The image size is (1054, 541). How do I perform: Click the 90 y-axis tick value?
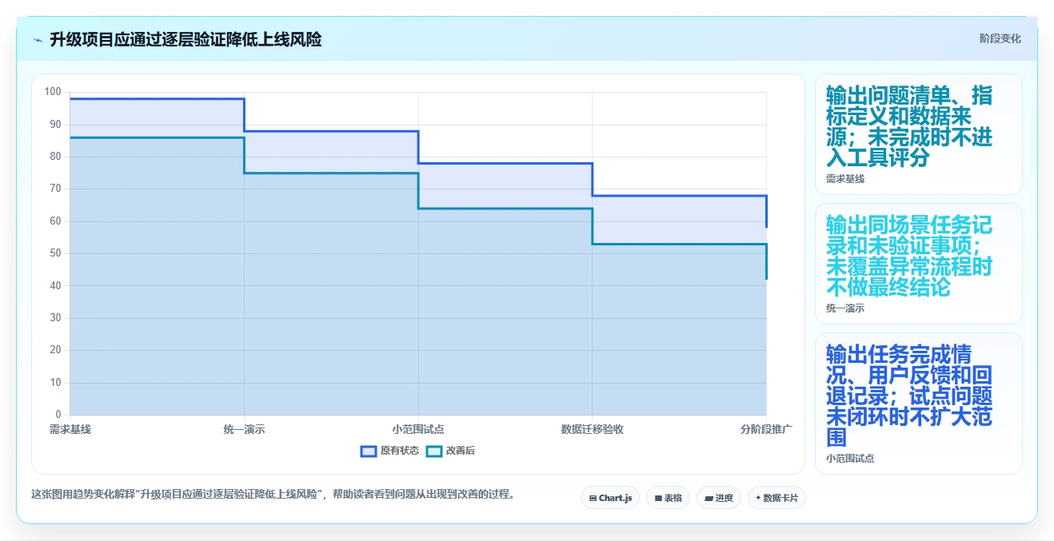[55, 124]
